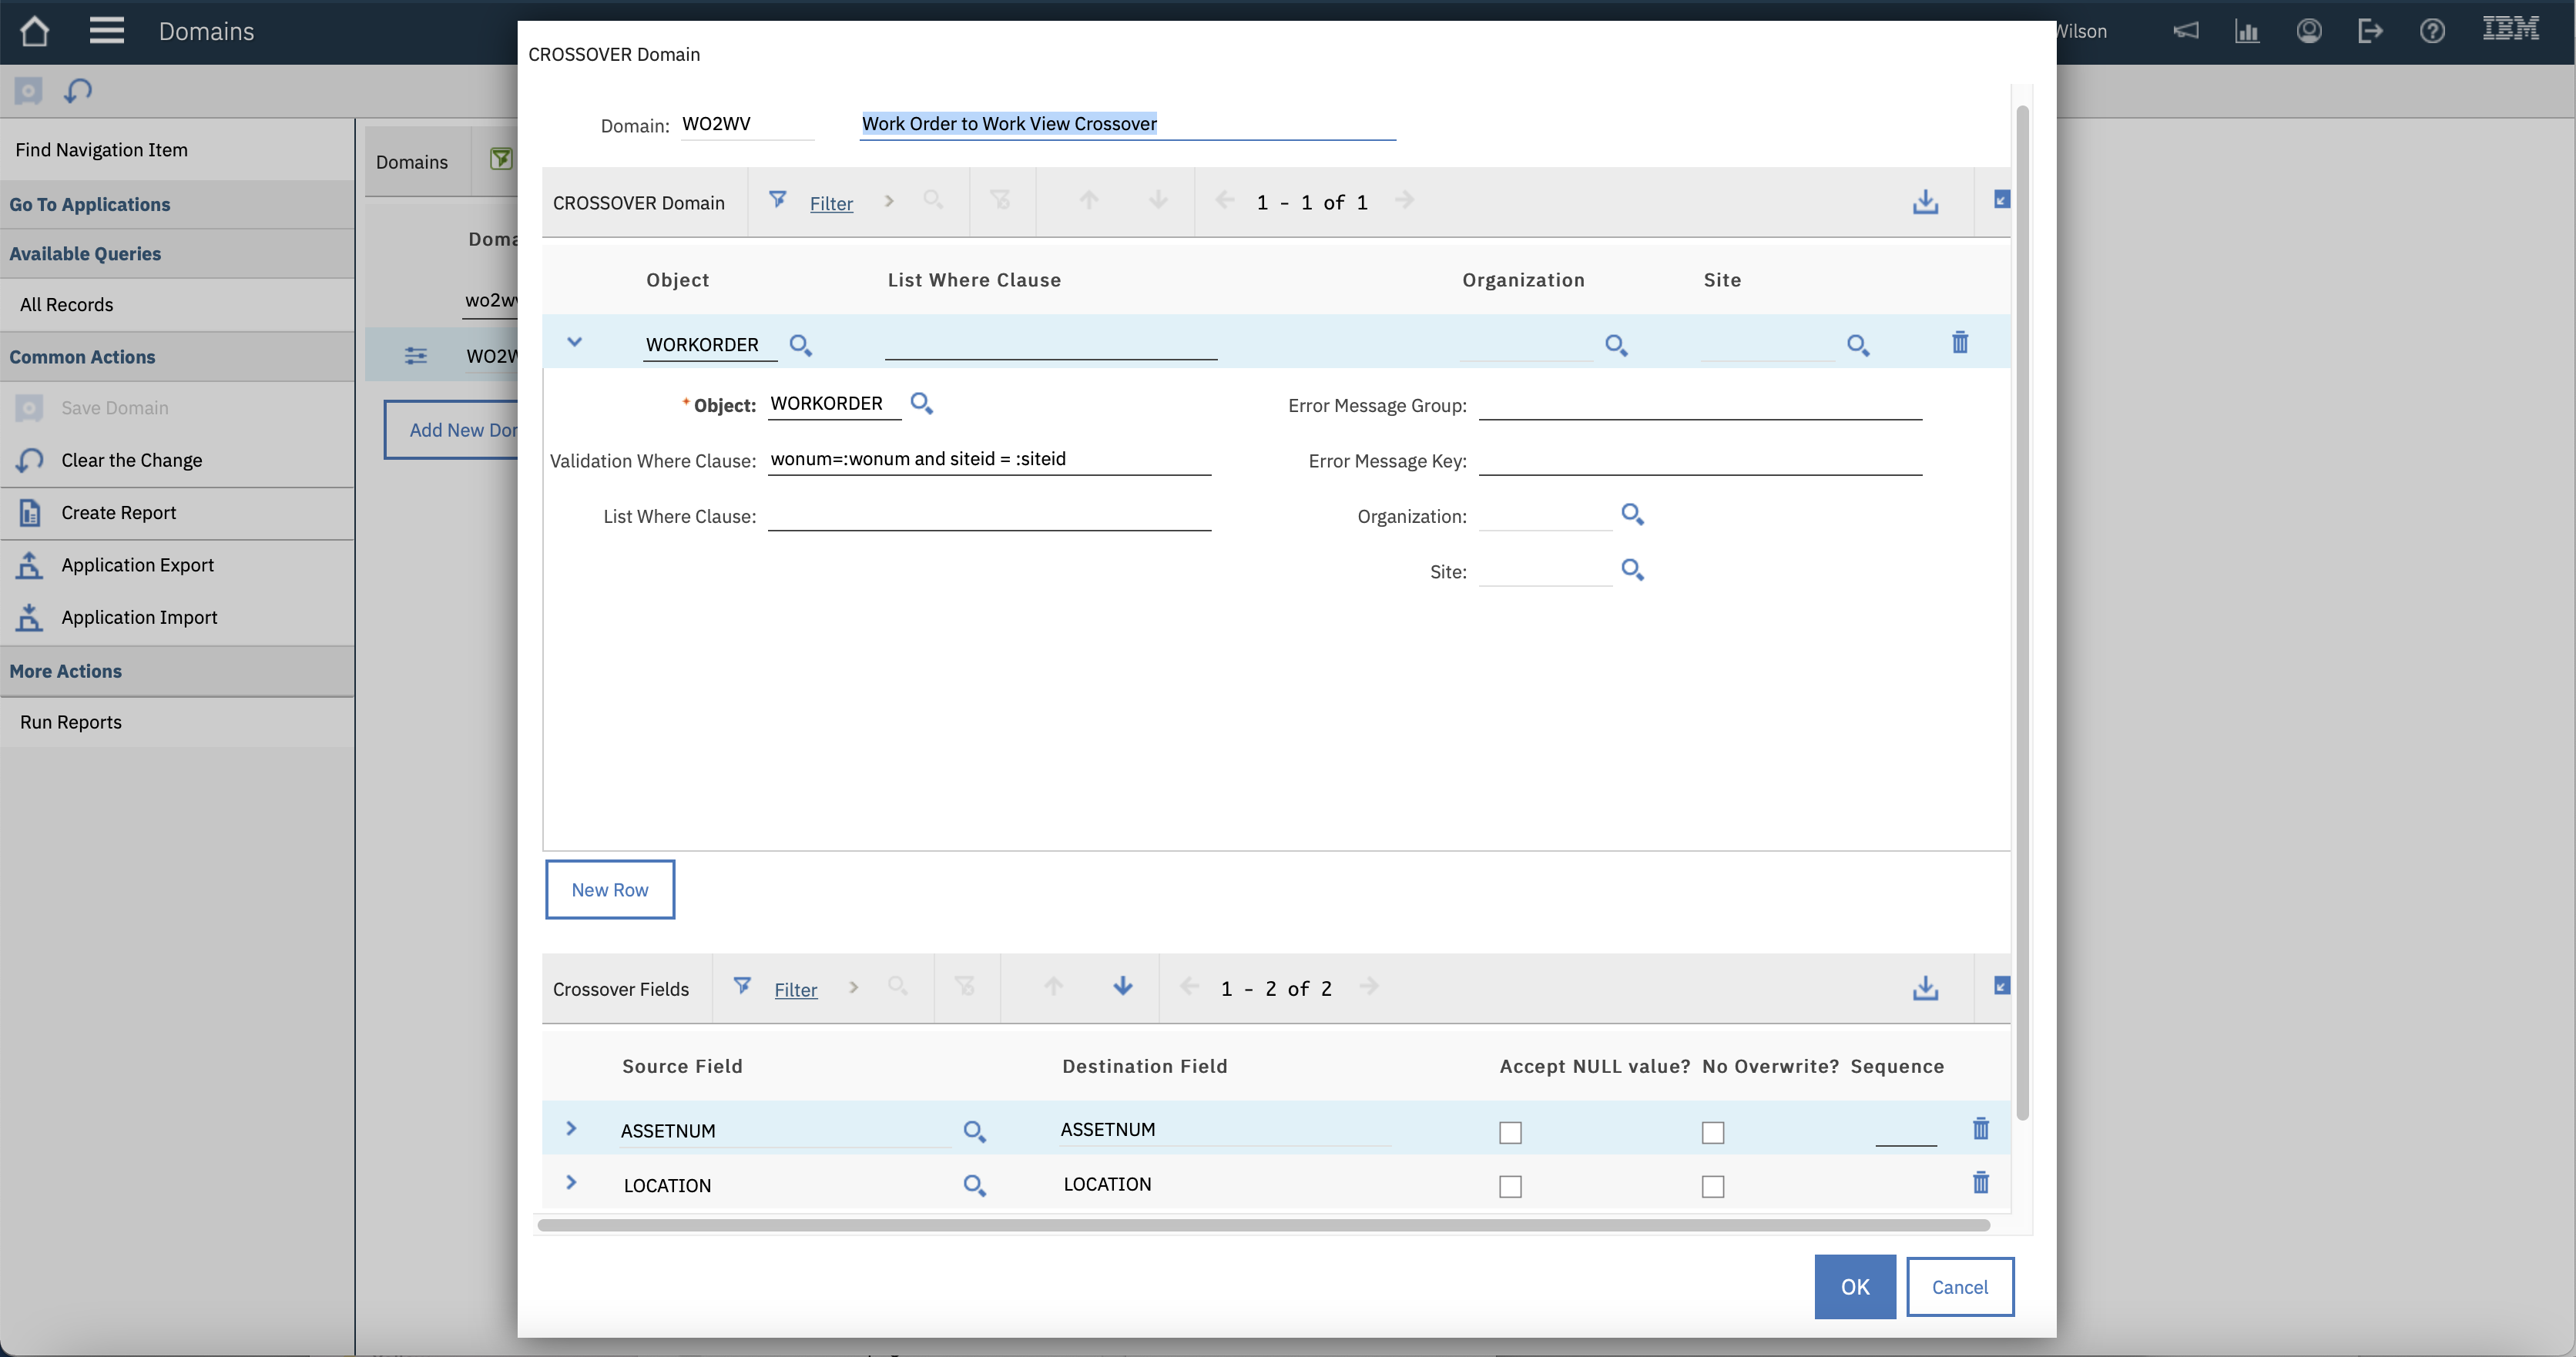Open the hamburger navigation menu
This screenshot has height=1357, width=2576.
(106, 31)
